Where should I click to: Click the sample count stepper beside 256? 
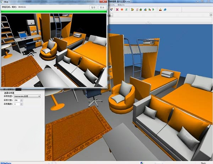(21, 100)
